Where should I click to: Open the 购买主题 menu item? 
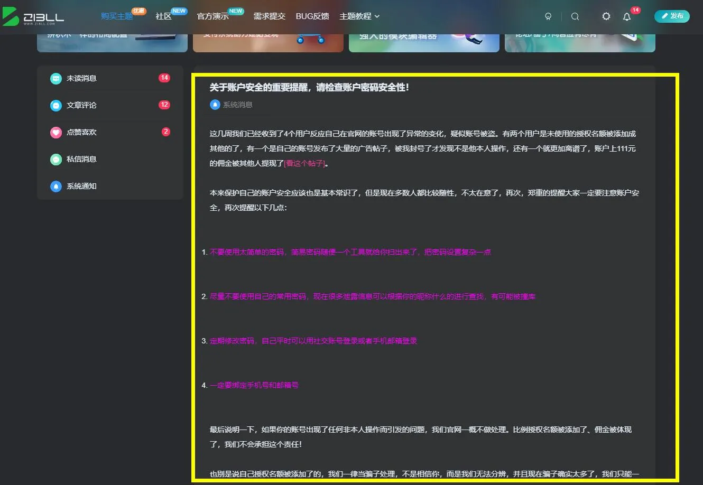(117, 16)
